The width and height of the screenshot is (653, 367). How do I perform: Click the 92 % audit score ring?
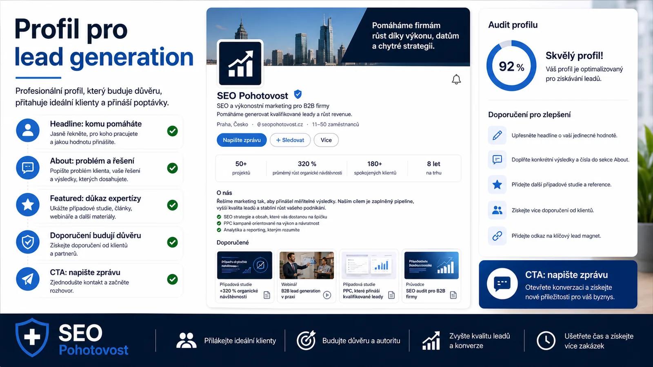click(511, 66)
